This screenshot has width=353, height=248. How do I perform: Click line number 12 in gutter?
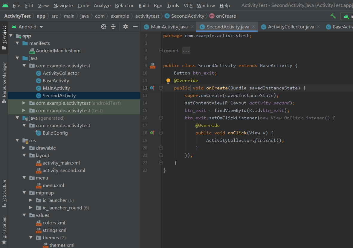(145, 88)
